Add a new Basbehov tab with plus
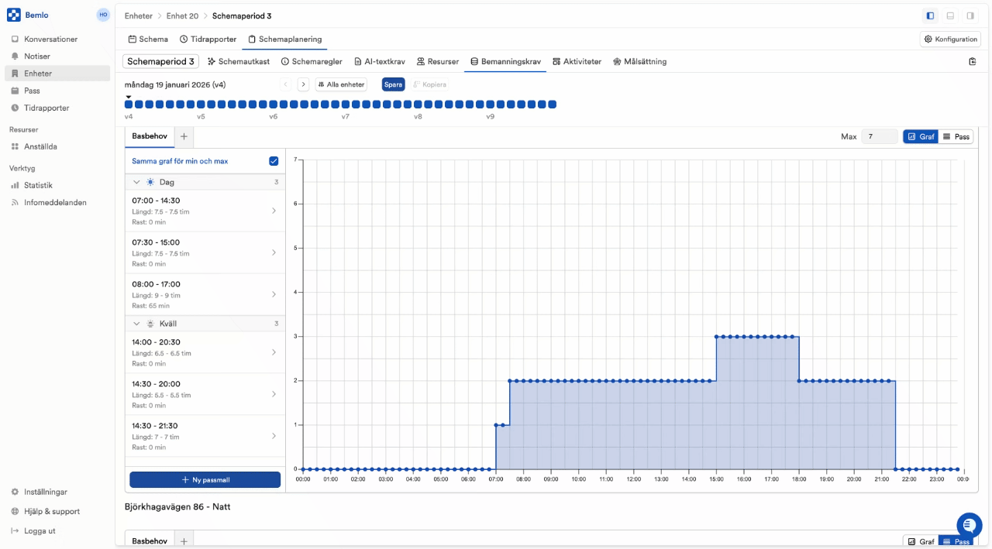Viewport: 992px width, 549px height. 184,136
